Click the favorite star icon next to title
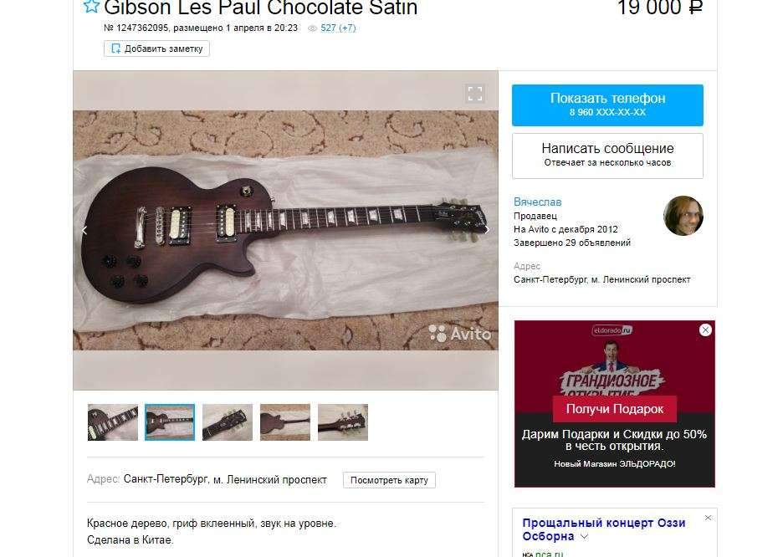 coord(91,6)
